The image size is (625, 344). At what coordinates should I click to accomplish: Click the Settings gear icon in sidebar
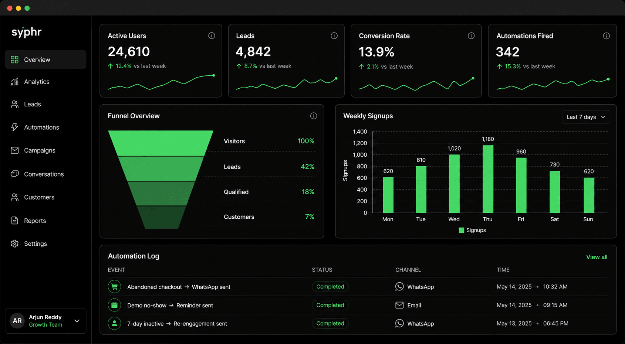click(x=14, y=243)
